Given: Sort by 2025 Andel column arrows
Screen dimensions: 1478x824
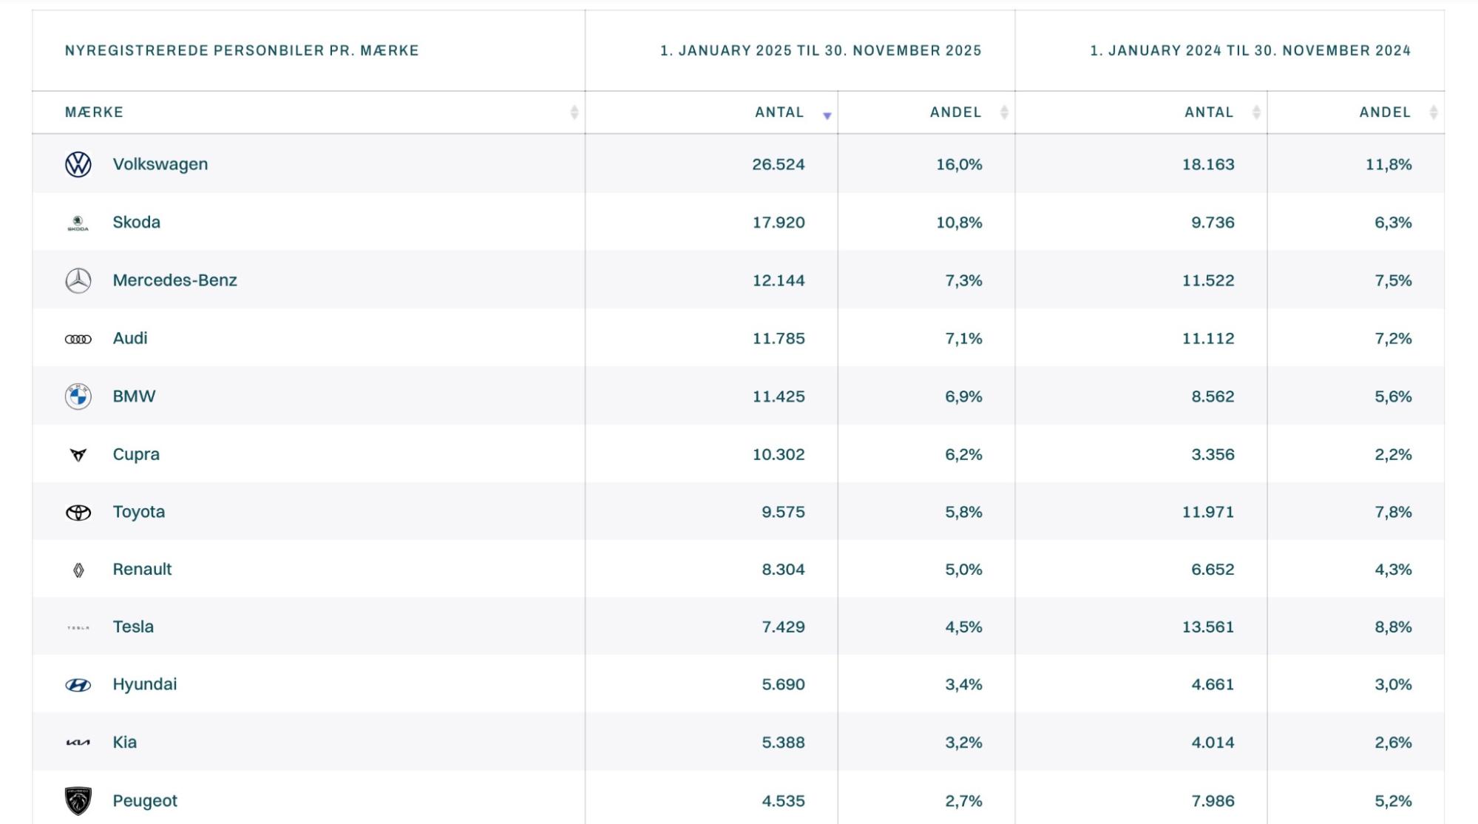Looking at the screenshot, I should pos(1004,112).
